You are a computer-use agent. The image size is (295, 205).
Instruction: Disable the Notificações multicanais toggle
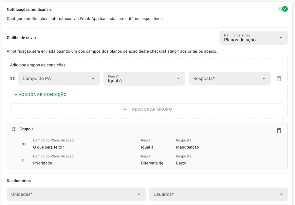click(283, 9)
